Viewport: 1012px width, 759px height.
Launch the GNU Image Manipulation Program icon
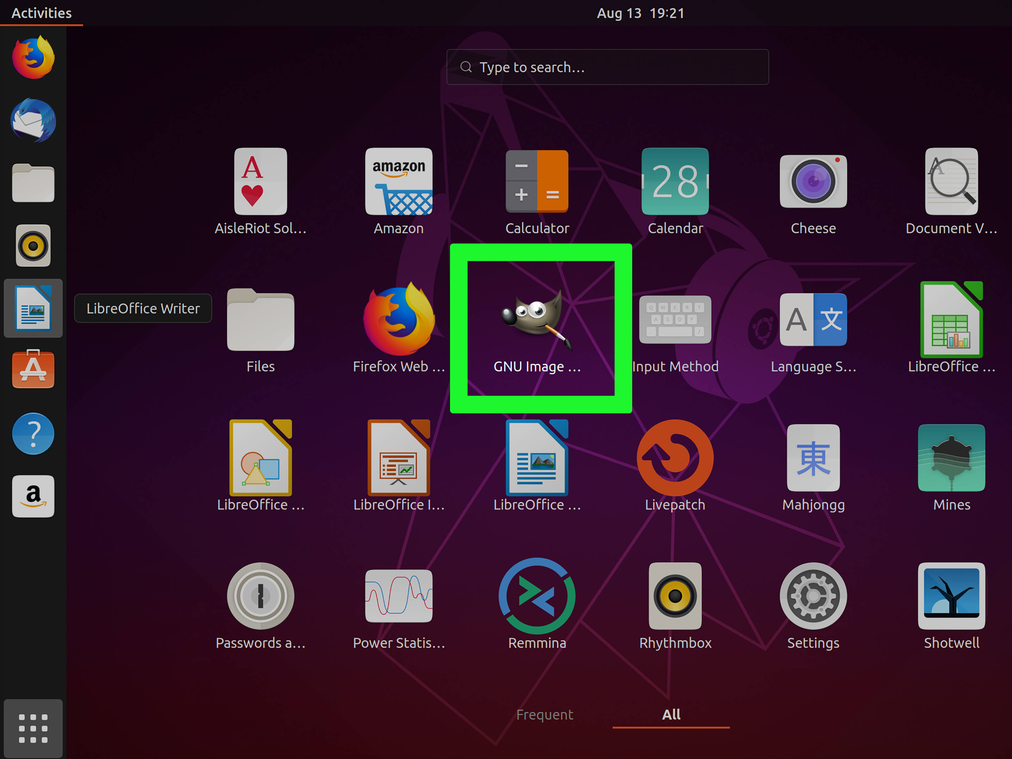coord(537,320)
